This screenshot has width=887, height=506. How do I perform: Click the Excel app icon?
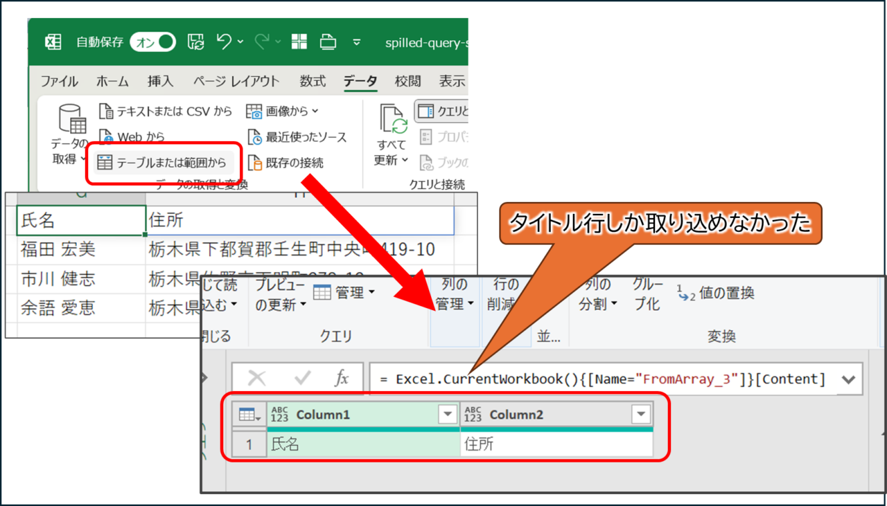coord(53,42)
